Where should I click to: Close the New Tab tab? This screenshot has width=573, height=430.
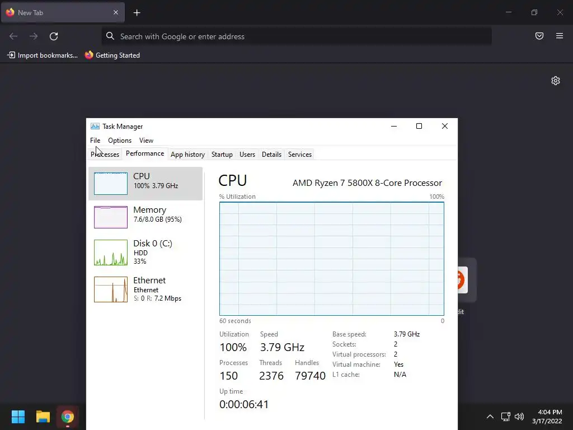tap(115, 12)
